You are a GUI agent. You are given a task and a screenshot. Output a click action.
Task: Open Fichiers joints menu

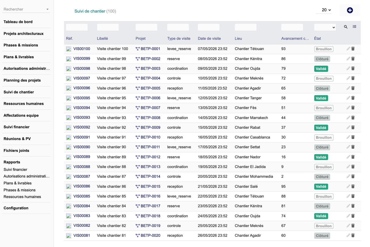tap(16, 151)
